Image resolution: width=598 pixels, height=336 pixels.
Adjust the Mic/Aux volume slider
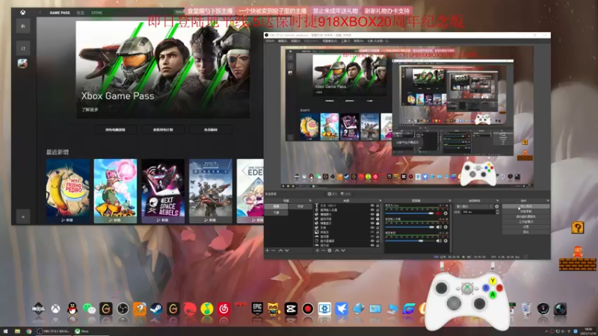coord(410,214)
